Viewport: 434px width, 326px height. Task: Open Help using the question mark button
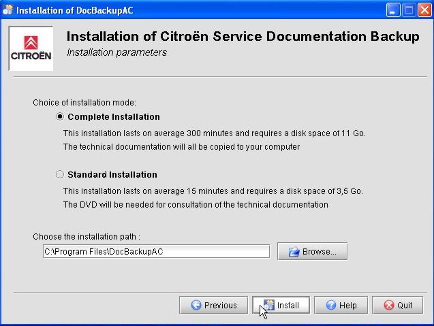341,305
